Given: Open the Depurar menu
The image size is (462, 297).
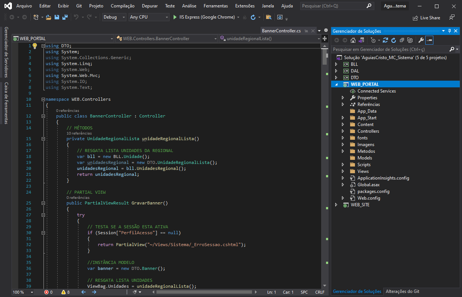Looking at the screenshot, I should [x=149, y=6].
